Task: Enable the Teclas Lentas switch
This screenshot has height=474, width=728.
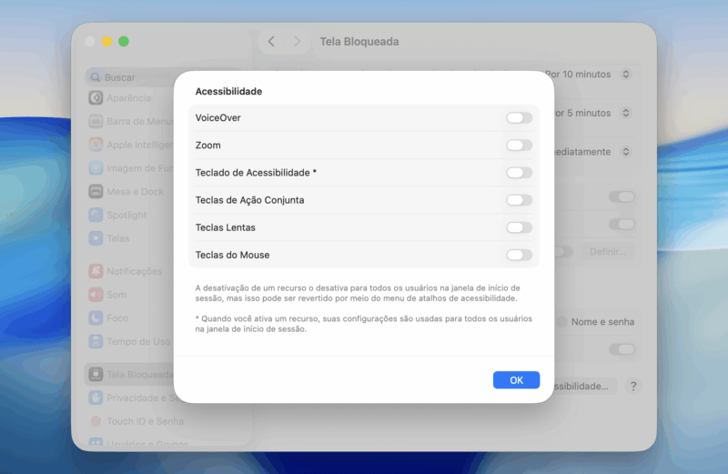Action: [x=519, y=227]
